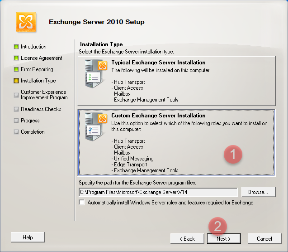Select the Error Reporting step label
The height and width of the screenshot is (252, 288).
tap(37, 69)
